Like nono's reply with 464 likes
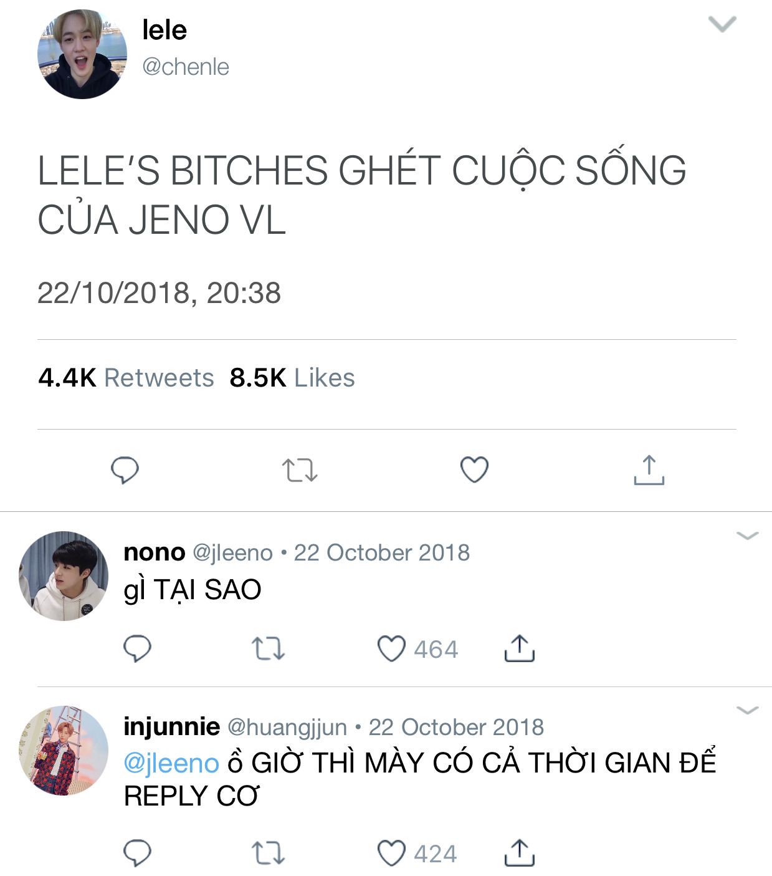The height and width of the screenshot is (876, 772). [417, 649]
